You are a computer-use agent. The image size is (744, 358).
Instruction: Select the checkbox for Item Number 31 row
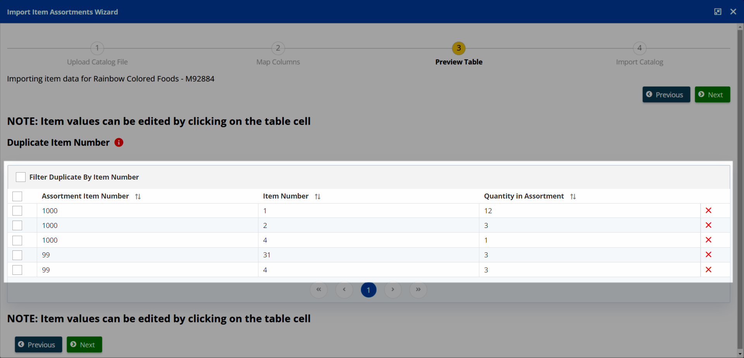point(17,255)
